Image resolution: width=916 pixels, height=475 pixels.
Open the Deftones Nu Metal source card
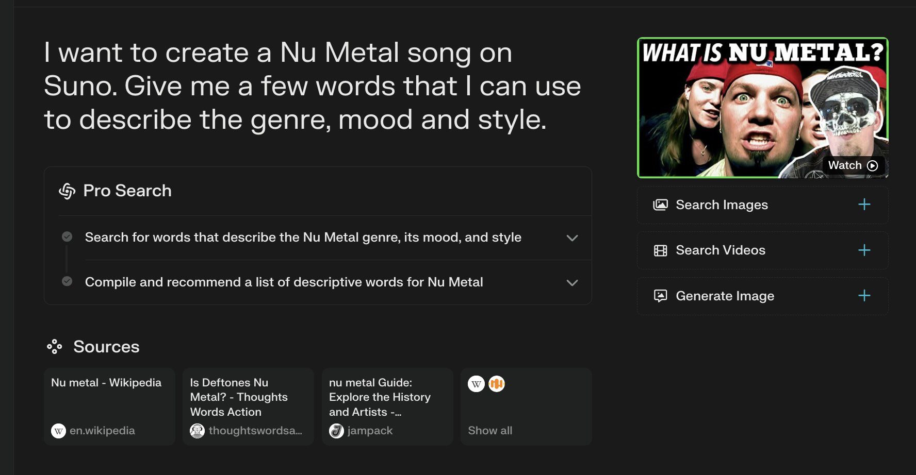tap(248, 406)
